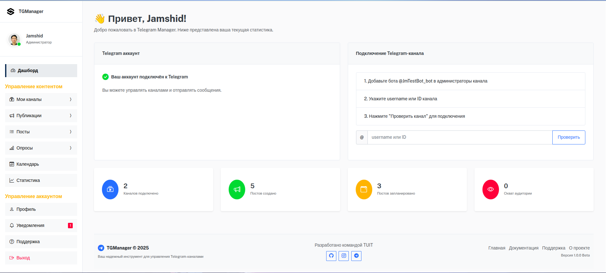This screenshot has height=273, width=606.
Task: Click Ваш аккаунт подключён к Telegram text
Action: [149, 77]
